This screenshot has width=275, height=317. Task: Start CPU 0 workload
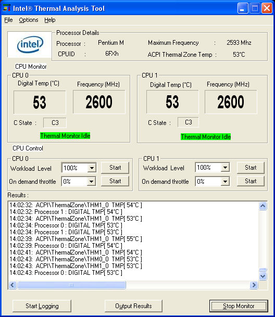click(115, 168)
